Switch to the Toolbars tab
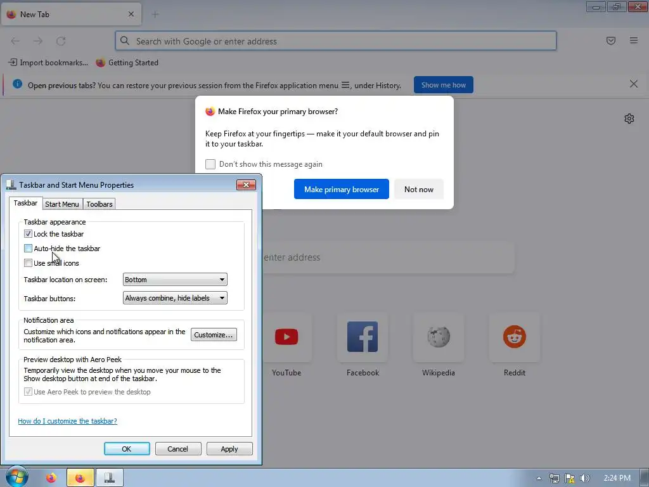The width and height of the screenshot is (649, 487). click(x=100, y=204)
